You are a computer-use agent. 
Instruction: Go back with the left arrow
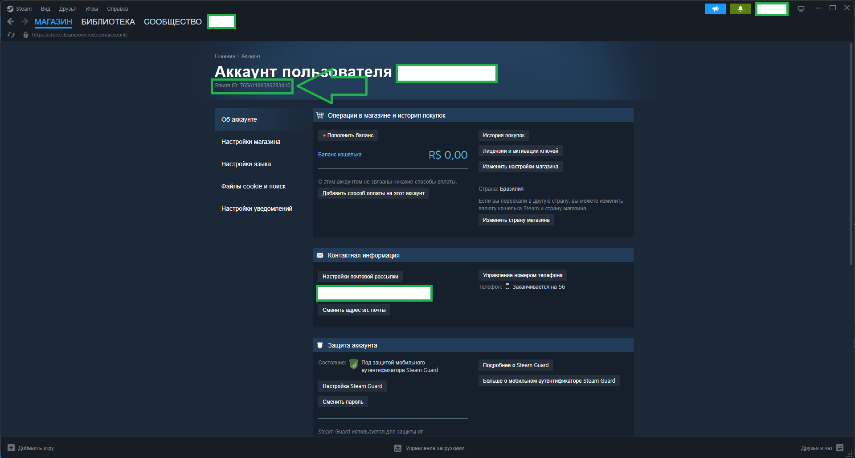point(11,21)
